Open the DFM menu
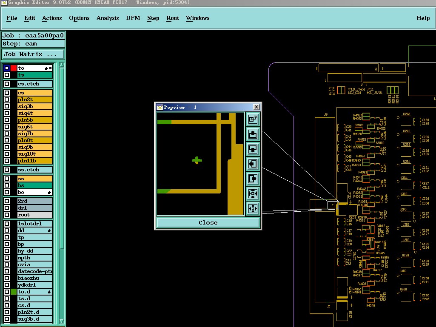436x327 pixels. coord(133,18)
